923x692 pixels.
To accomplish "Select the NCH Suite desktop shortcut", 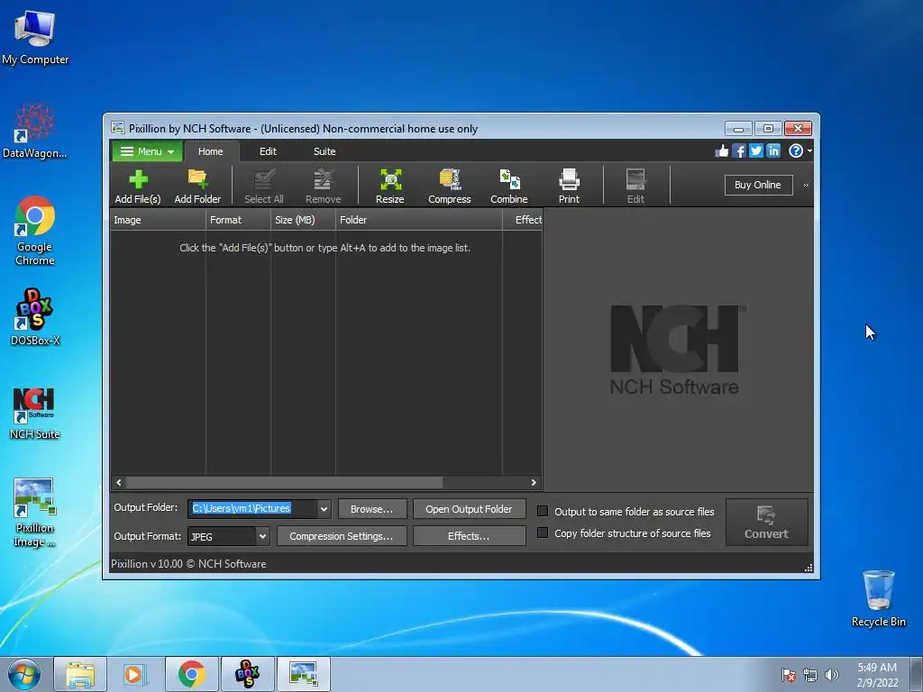I will [35, 414].
